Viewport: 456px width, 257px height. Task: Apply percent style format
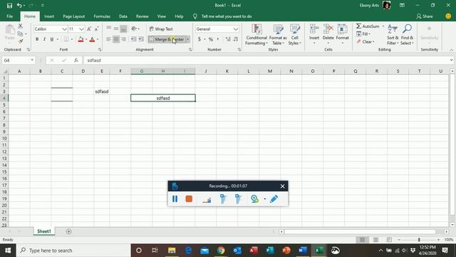coord(211,39)
